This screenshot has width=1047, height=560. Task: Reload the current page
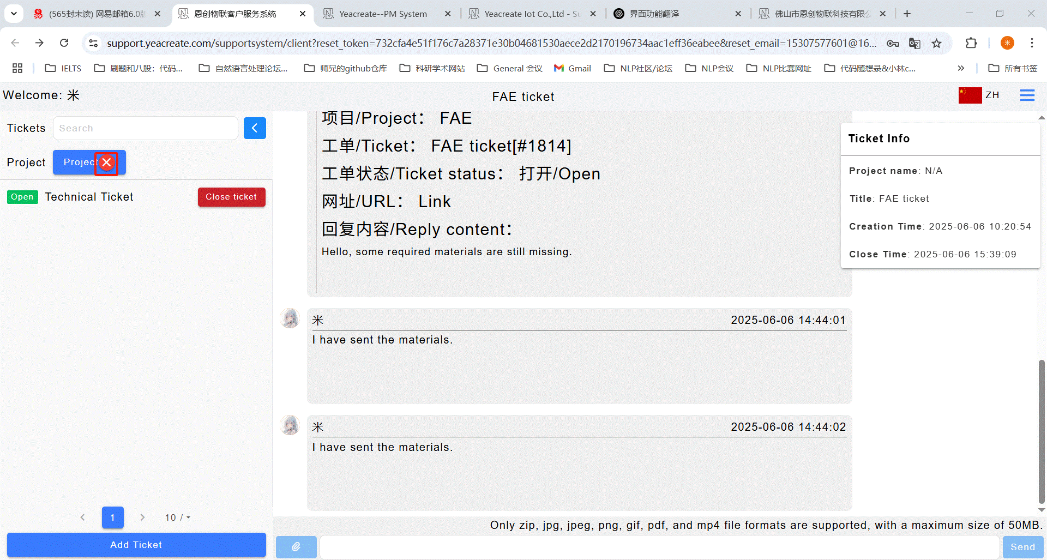pyautogui.click(x=64, y=43)
